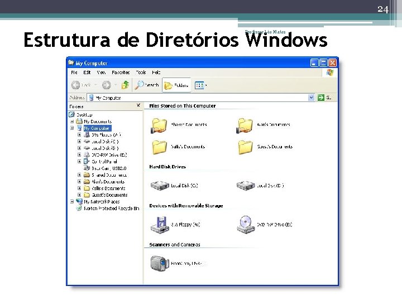Open the View menu
This screenshot has width=402, height=301.
pos(101,72)
